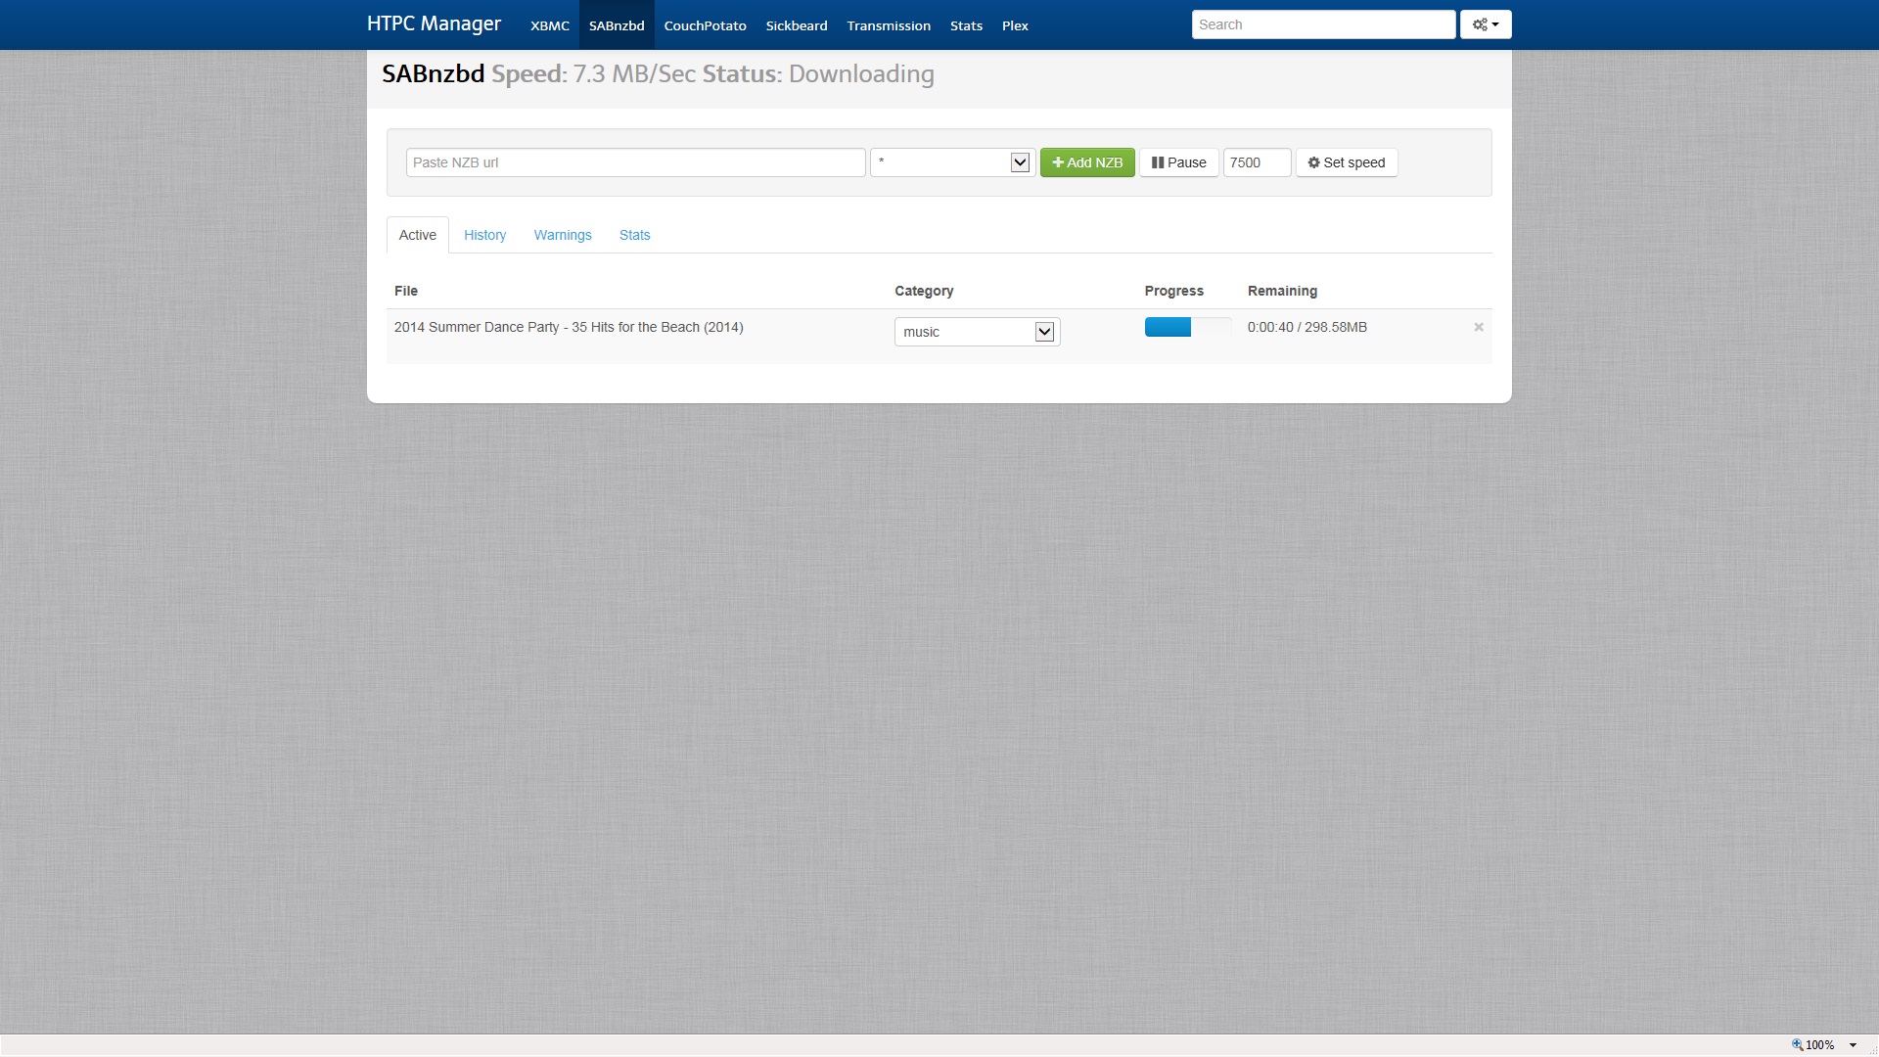Click the file name 2014 Summer Dance Party
1879x1057 pixels.
coord(569,327)
